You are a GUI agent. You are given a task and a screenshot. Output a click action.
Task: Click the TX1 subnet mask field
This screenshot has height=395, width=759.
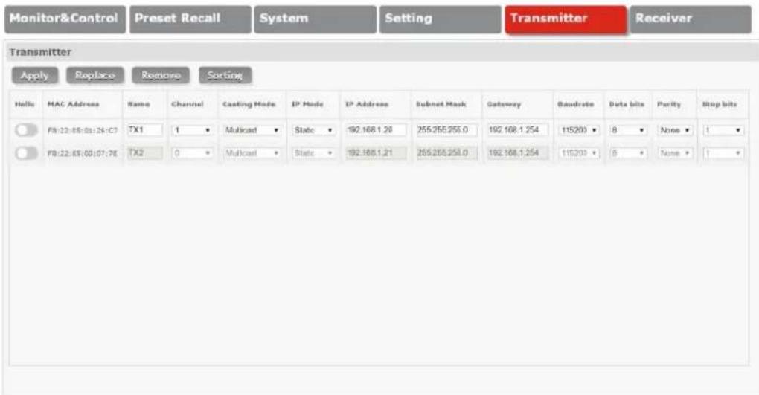[446, 129]
